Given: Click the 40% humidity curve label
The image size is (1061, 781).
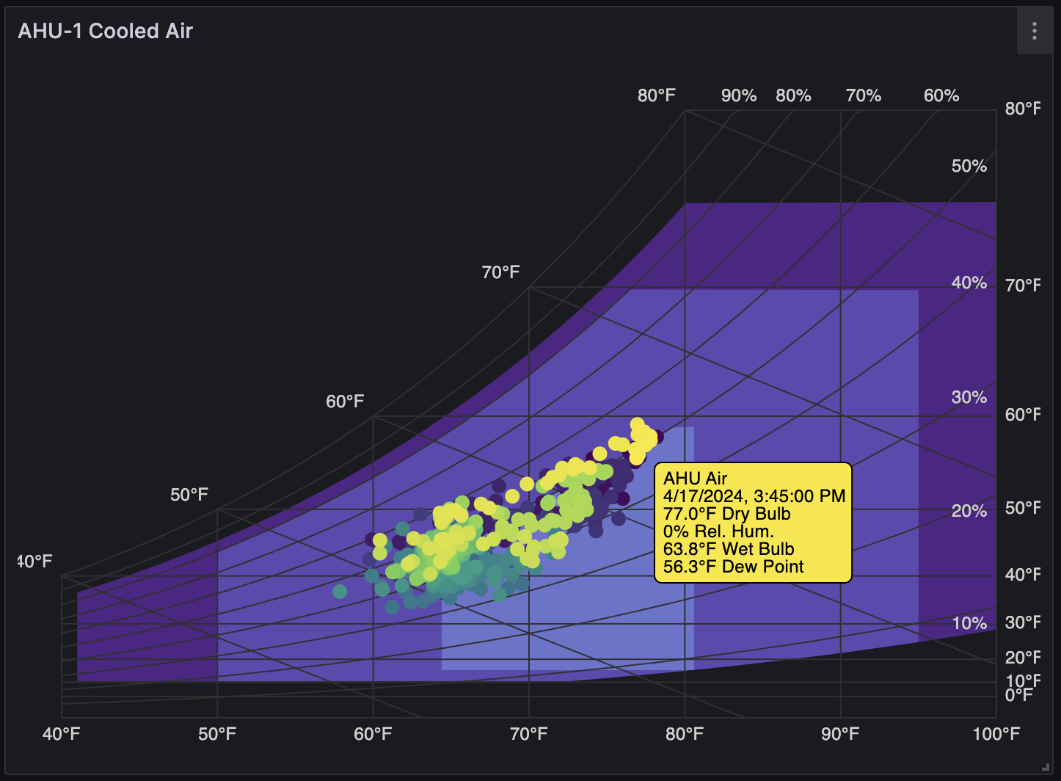Looking at the screenshot, I should coord(969,283).
